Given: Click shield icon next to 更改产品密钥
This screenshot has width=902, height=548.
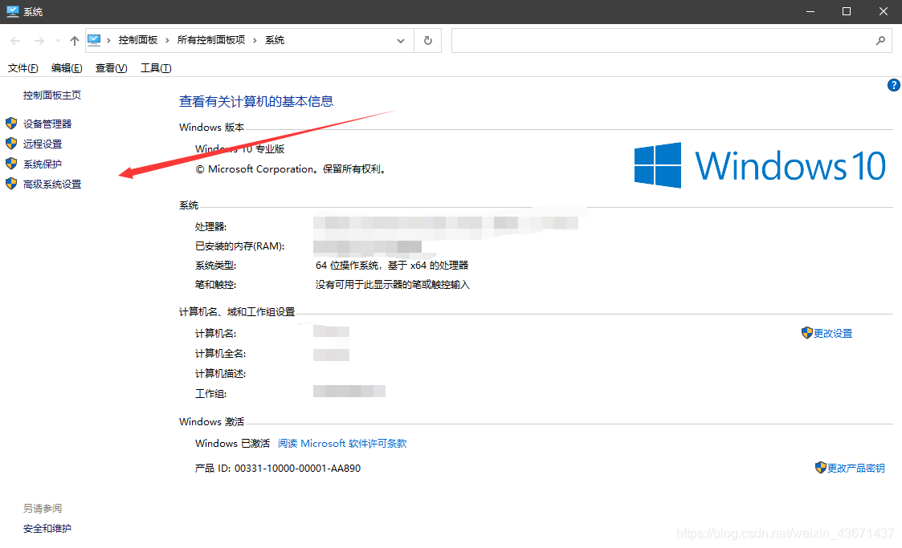Looking at the screenshot, I should pos(821,468).
